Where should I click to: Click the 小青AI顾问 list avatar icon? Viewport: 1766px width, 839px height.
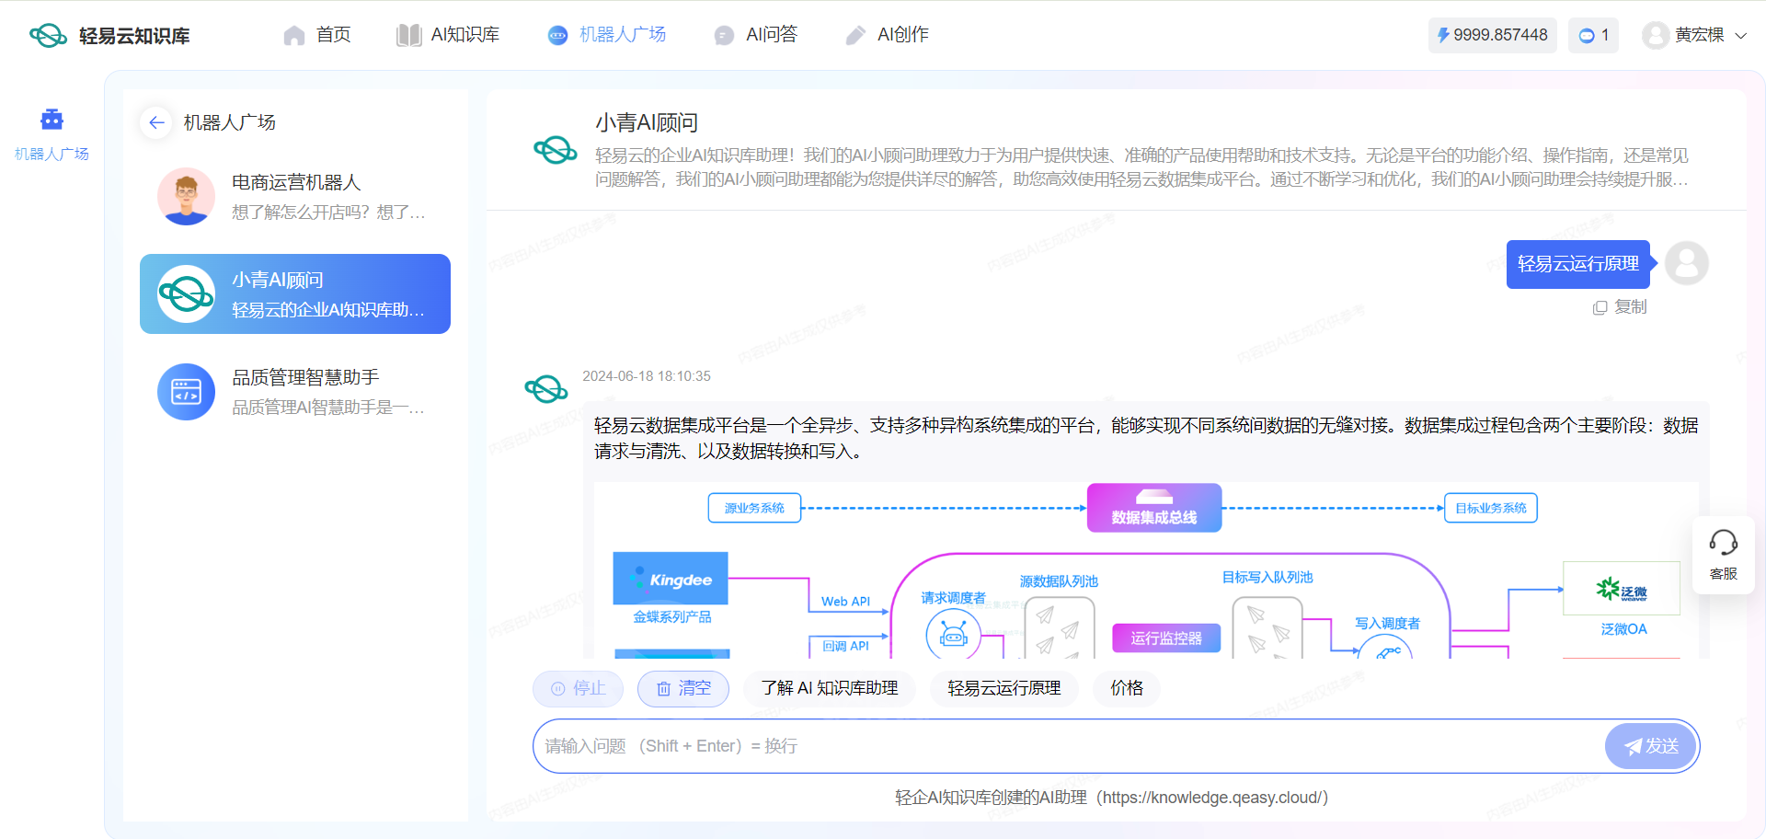[186, 294]
